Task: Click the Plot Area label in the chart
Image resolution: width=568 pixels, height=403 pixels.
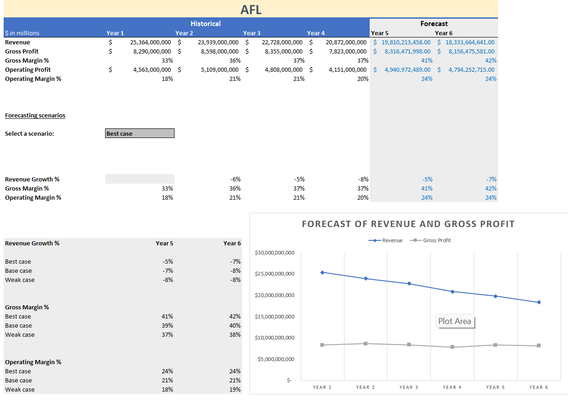Action: click(x=455, y=321)
